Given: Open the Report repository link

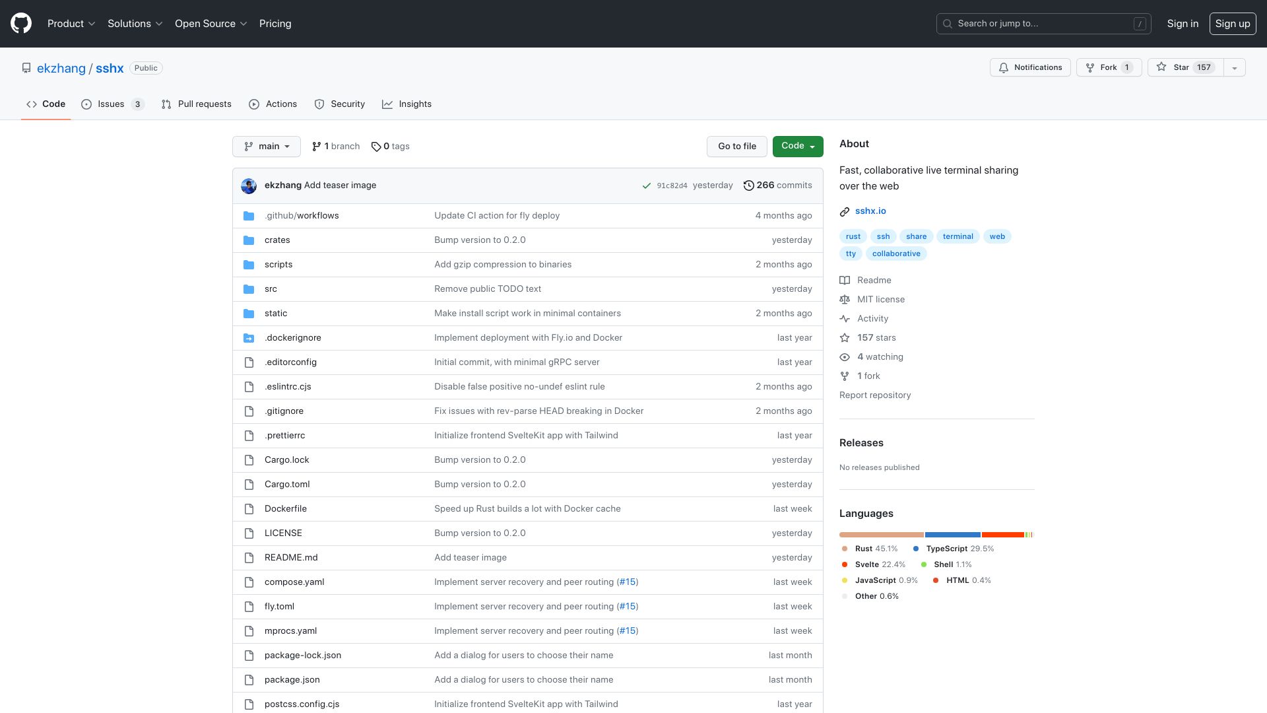Looking at the screenshot, I should coord(875,395).
